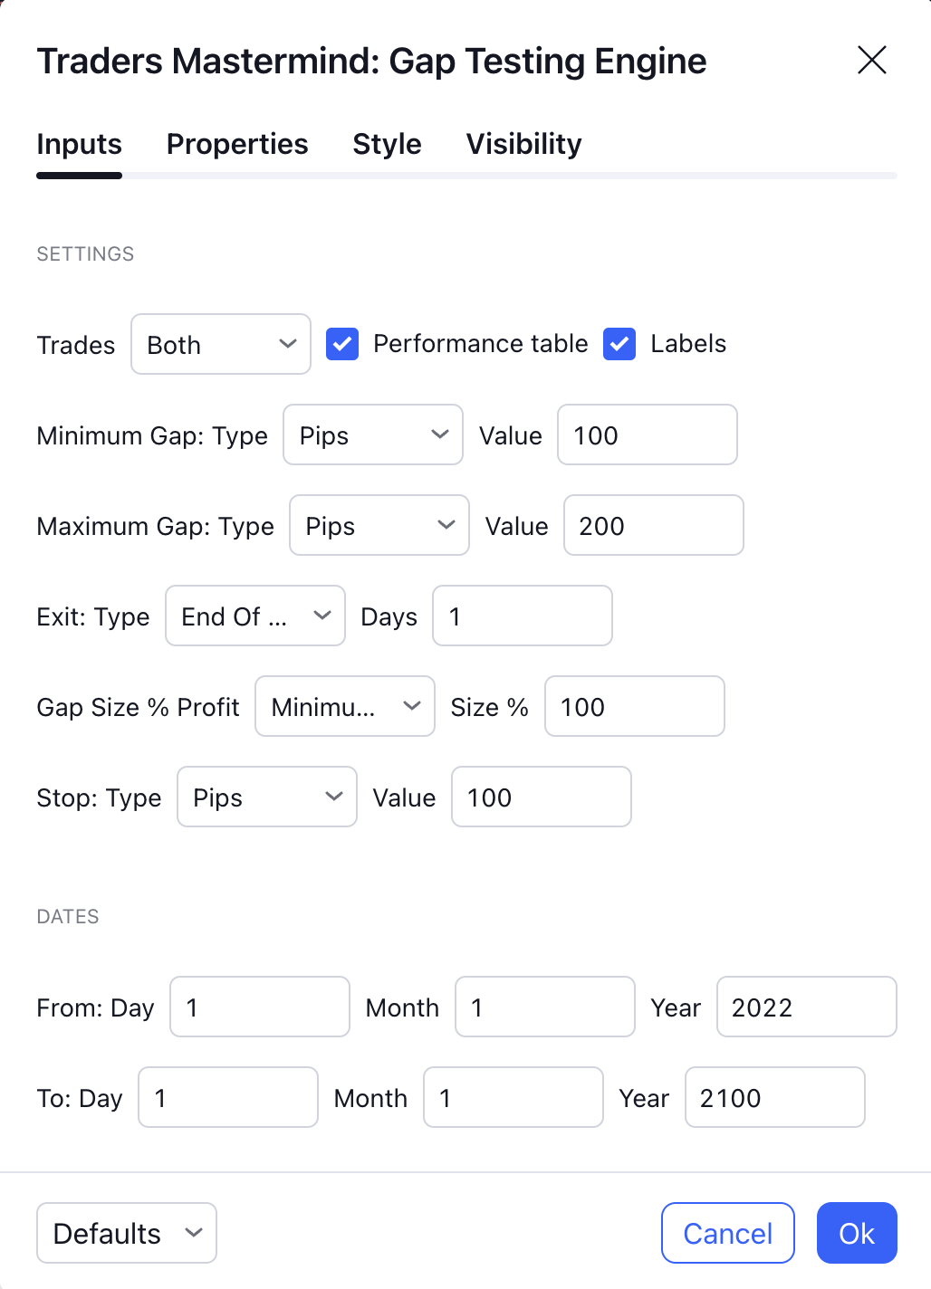Enable the Performance table checkbox

342,344
